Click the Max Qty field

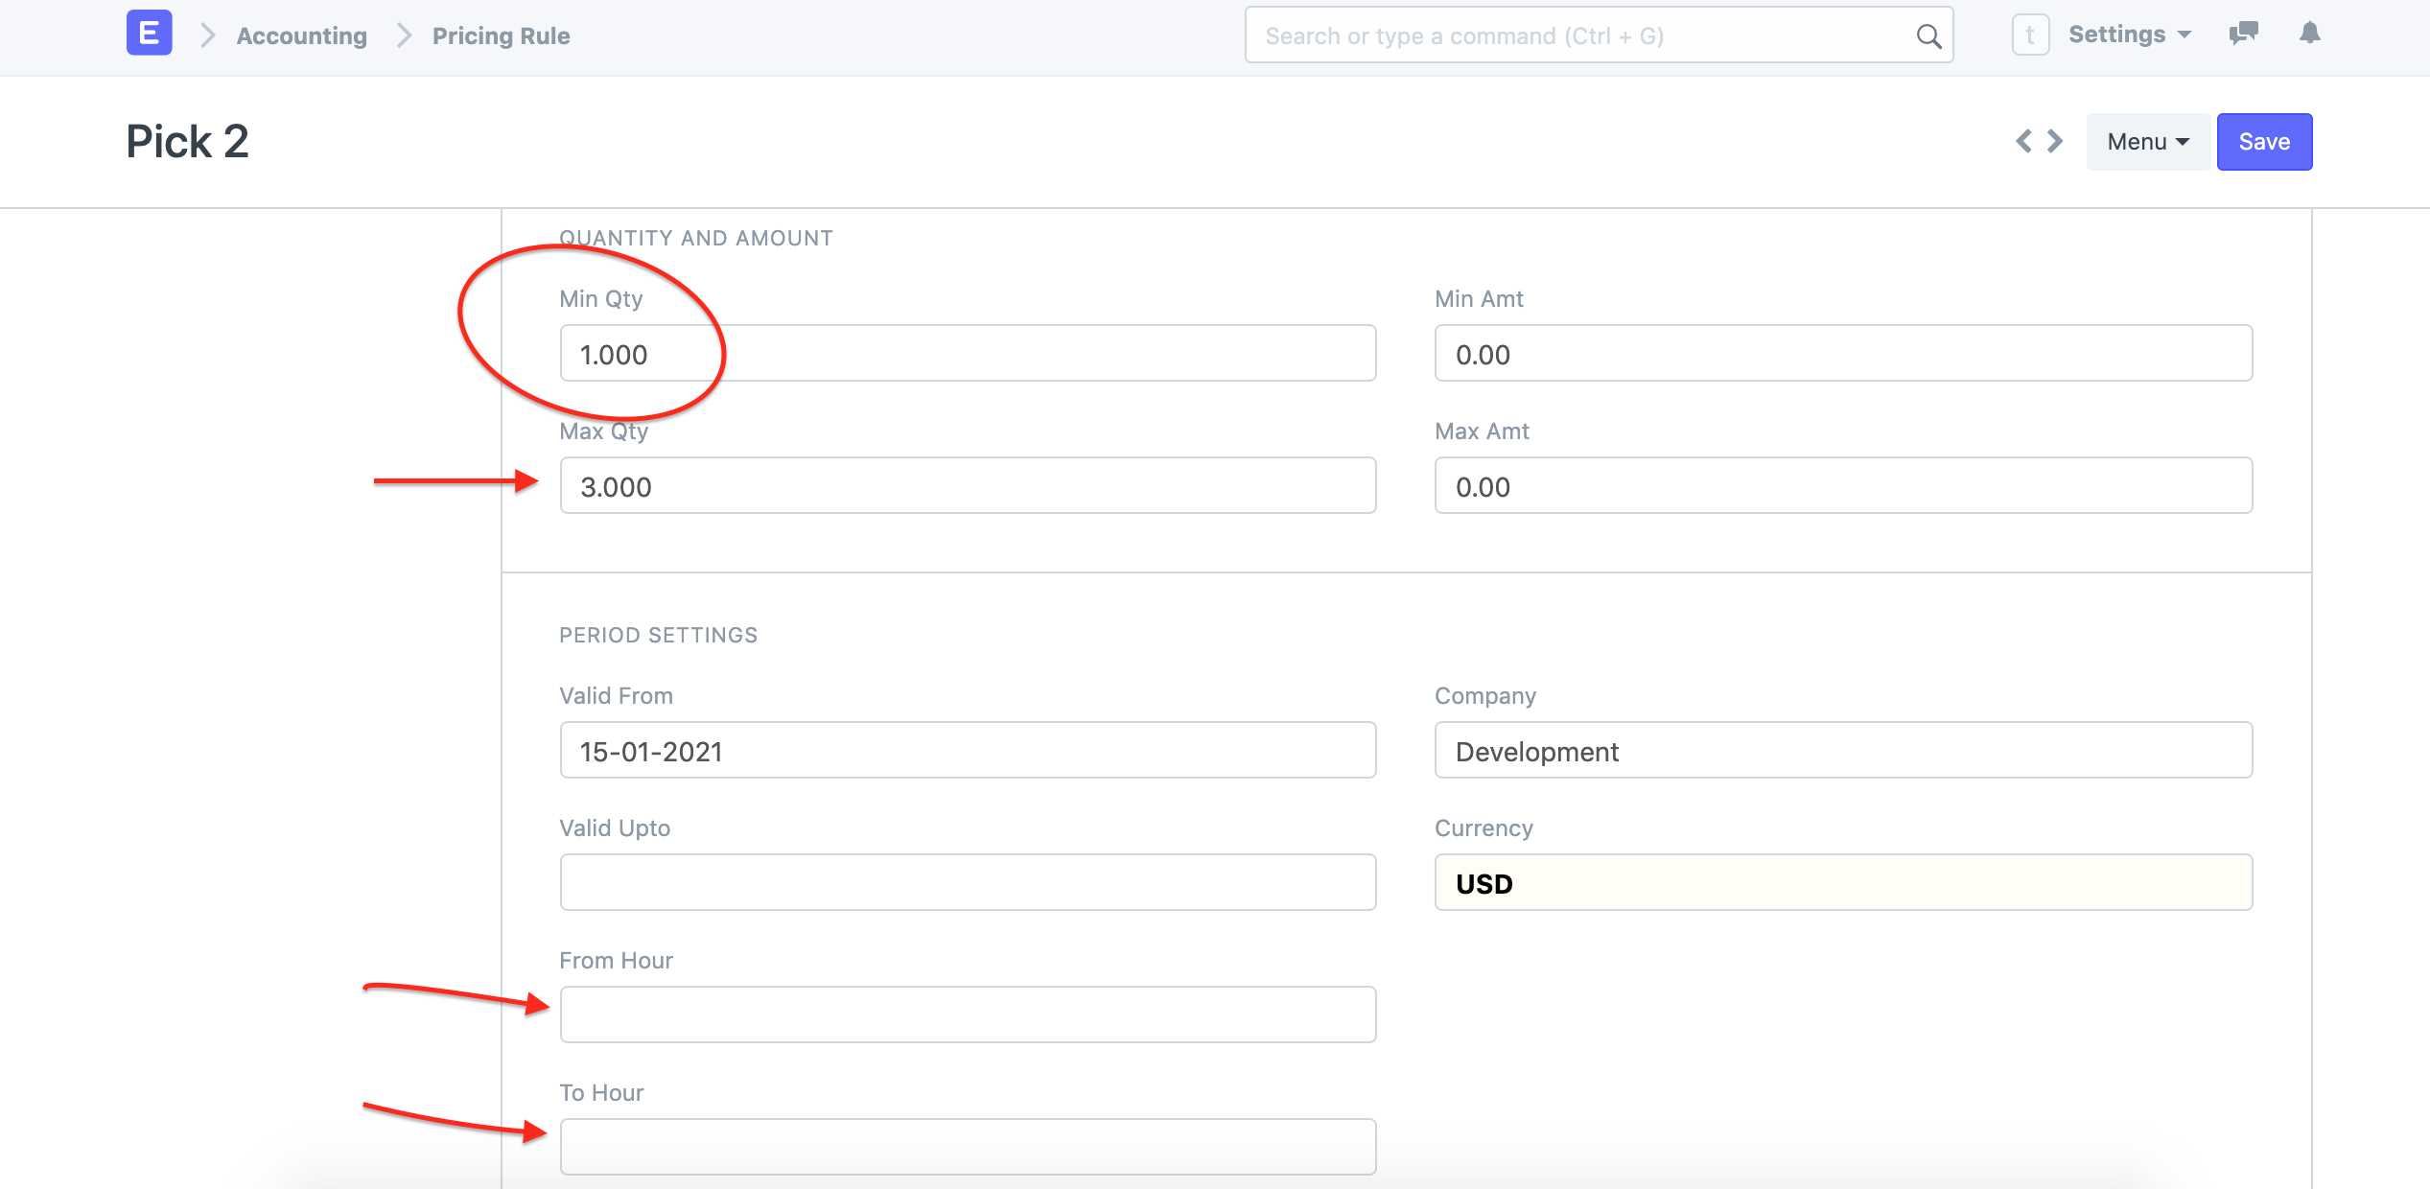coord(967,486)
